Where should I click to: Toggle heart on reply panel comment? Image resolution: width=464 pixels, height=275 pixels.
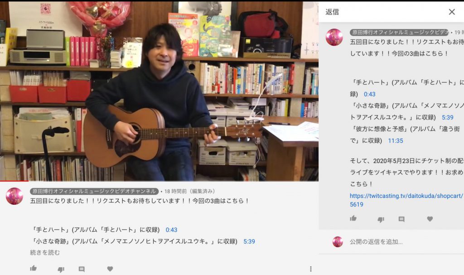(430, 219)
